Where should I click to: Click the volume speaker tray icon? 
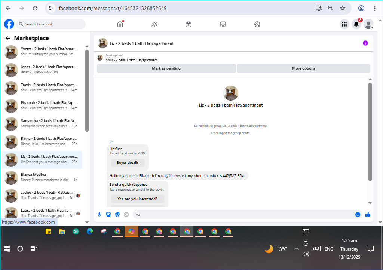pyautogui.click(x=306, y=254)
